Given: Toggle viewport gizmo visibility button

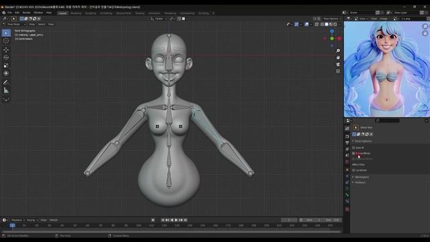Looking at the screenshot, I should [296, 24].
